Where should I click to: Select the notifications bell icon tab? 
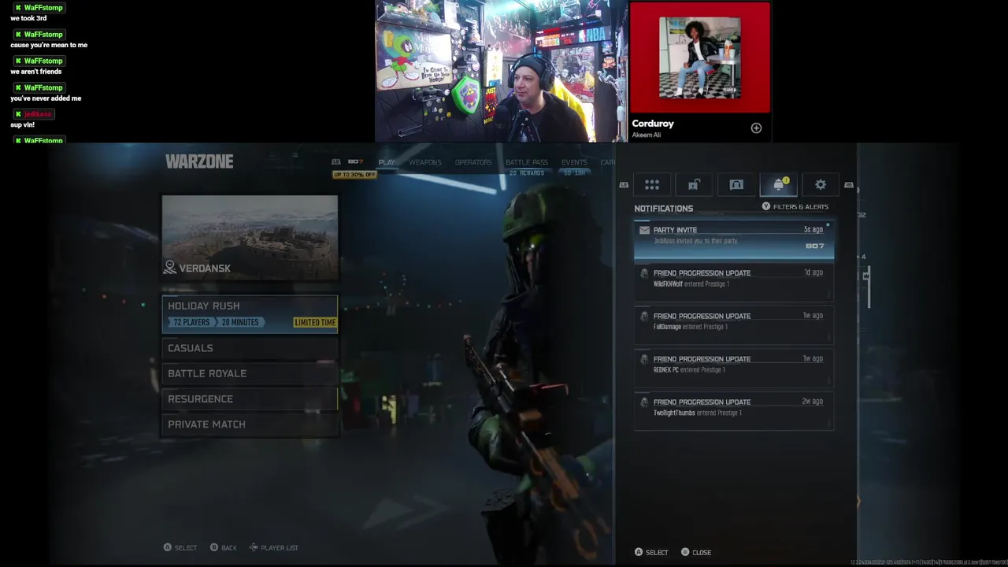click(x=779, y=184)
